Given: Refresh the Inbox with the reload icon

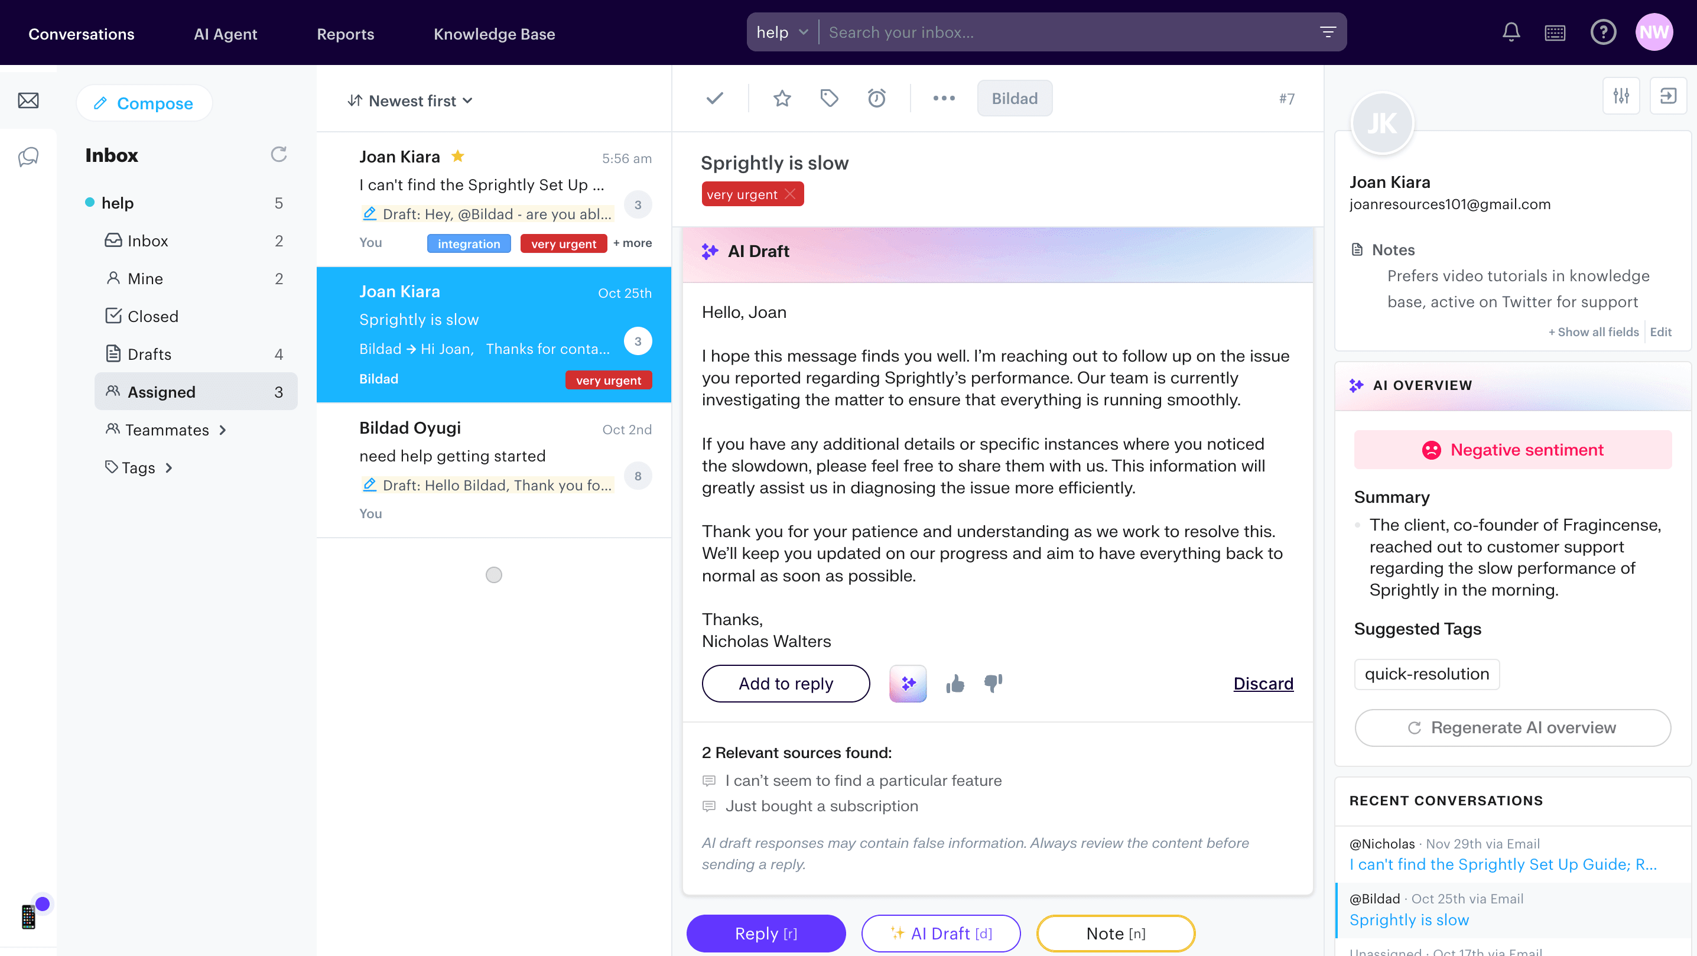Looking at the screenshot, I should 279,154.
